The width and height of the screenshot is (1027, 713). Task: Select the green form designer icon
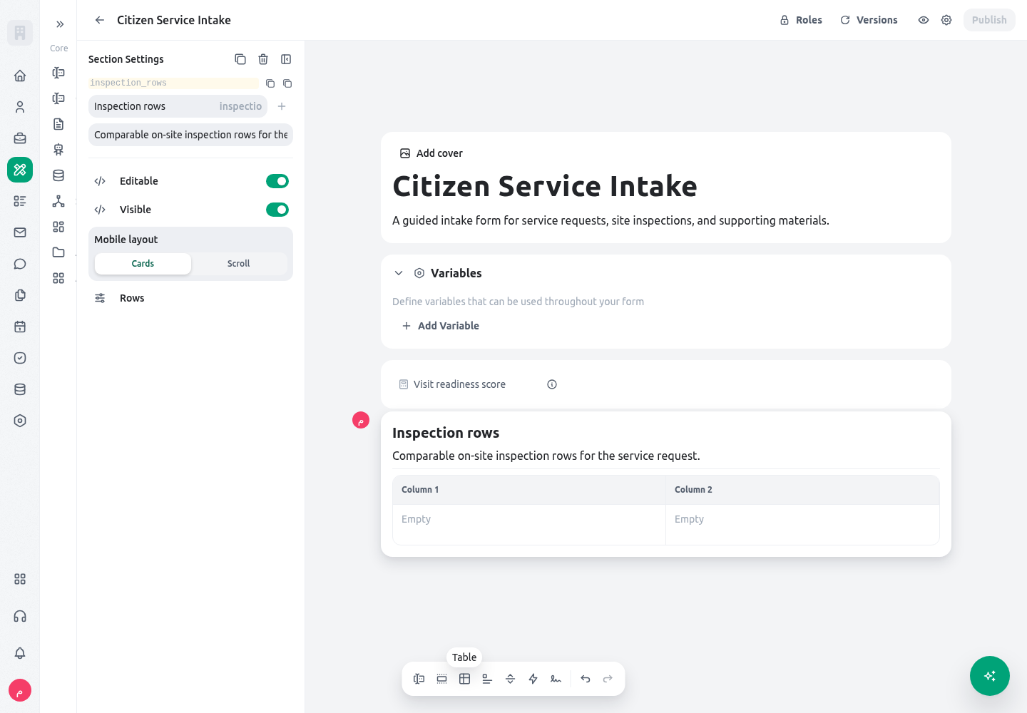[20, 170]
